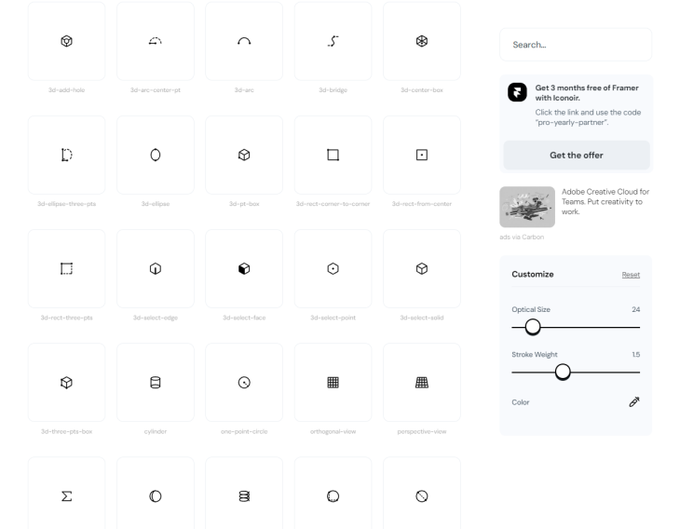Choose the 3d-pt-box icon
Image resolution: width=680 pixels, height=529 pixels.
pyautogui.click(x=244, y=155)
